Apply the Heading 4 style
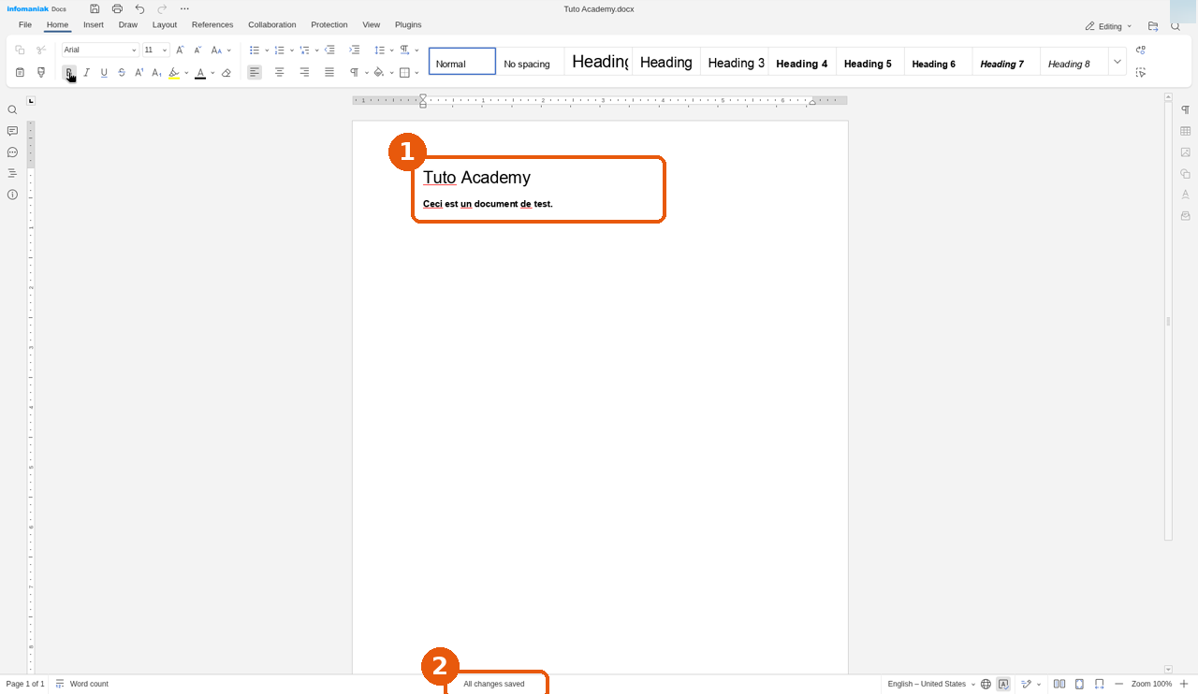 [x=802, y=63]
